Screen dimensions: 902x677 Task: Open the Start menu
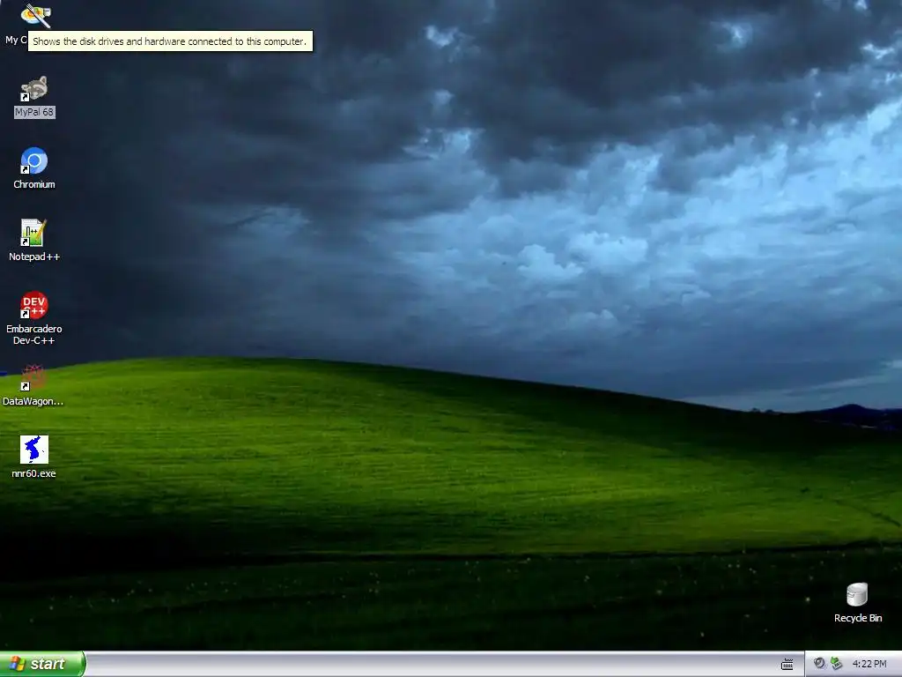tap(42, 664)
